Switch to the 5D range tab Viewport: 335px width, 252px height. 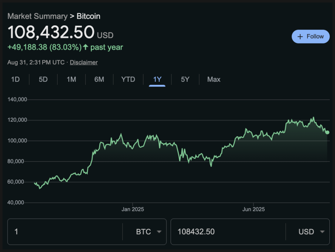pos(43,80)
